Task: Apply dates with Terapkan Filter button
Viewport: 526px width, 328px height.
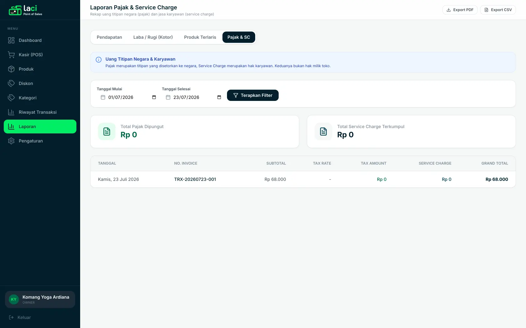Action: point(253,95)
